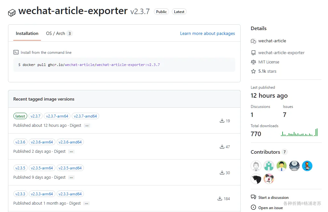Click the docker pull command text
Image resolution: width=328 pixels, height=212 pixels.
[89, 65]
